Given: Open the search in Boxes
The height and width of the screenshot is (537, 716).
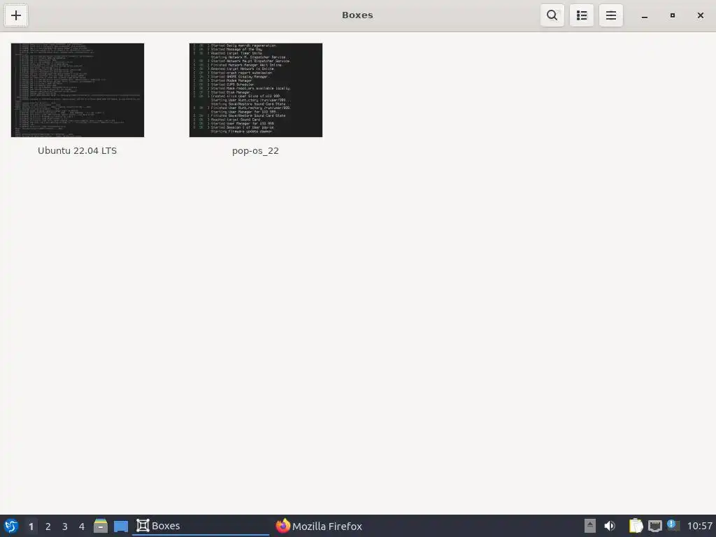Looking at the screenshot, I should 552,15.
